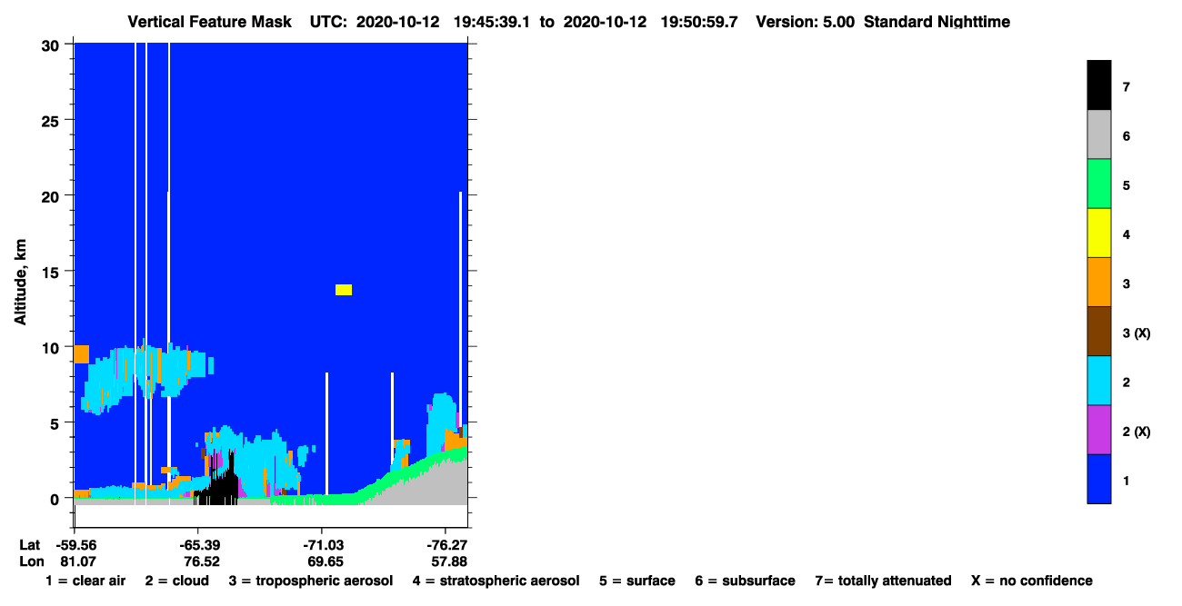Viewport: 1182px width, 606px height.
Task: Click the black color swatch labeled 7
Action: coord(1098,85)
